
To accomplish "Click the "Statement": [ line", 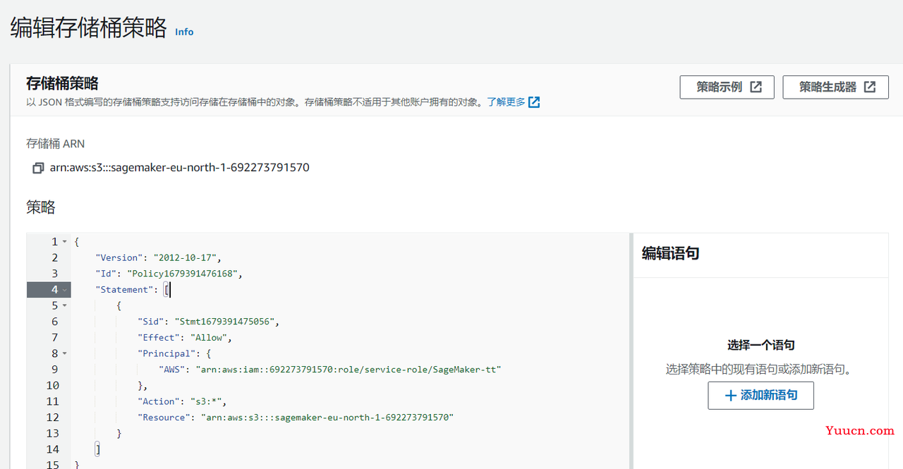I will click(133, 290).
